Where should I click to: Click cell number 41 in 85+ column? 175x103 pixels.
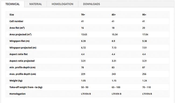pos(113,21)
